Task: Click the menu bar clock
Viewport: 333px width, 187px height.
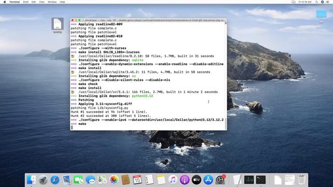Action: pos(305,2)
